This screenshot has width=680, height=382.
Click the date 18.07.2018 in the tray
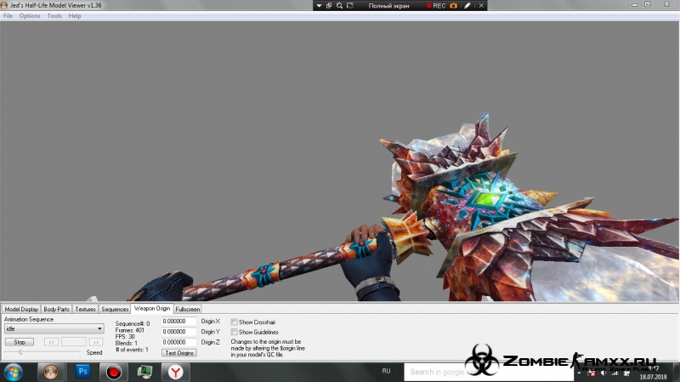click(653, 377)
